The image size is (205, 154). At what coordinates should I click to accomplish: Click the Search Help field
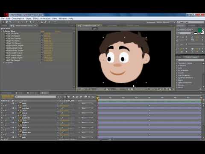click(x=190, y=22)
